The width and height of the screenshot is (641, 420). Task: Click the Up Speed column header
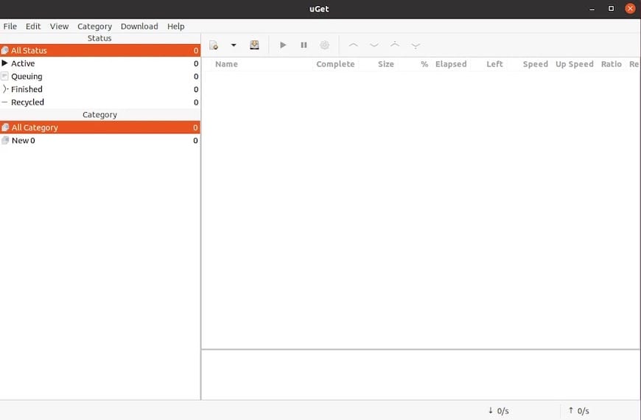[575, 64]
